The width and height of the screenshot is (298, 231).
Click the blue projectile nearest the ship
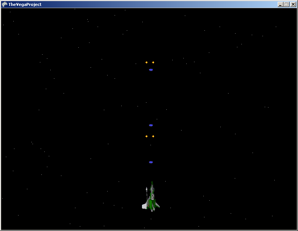[x=151, y=162]
